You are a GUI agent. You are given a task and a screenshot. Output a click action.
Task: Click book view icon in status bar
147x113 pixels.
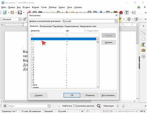[x=111, y=111]
